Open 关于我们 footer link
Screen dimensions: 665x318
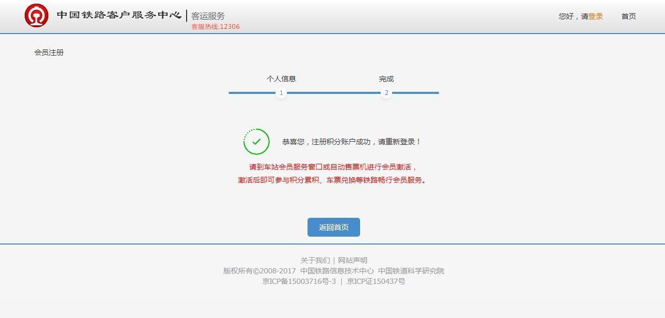[x=315, y=260]
